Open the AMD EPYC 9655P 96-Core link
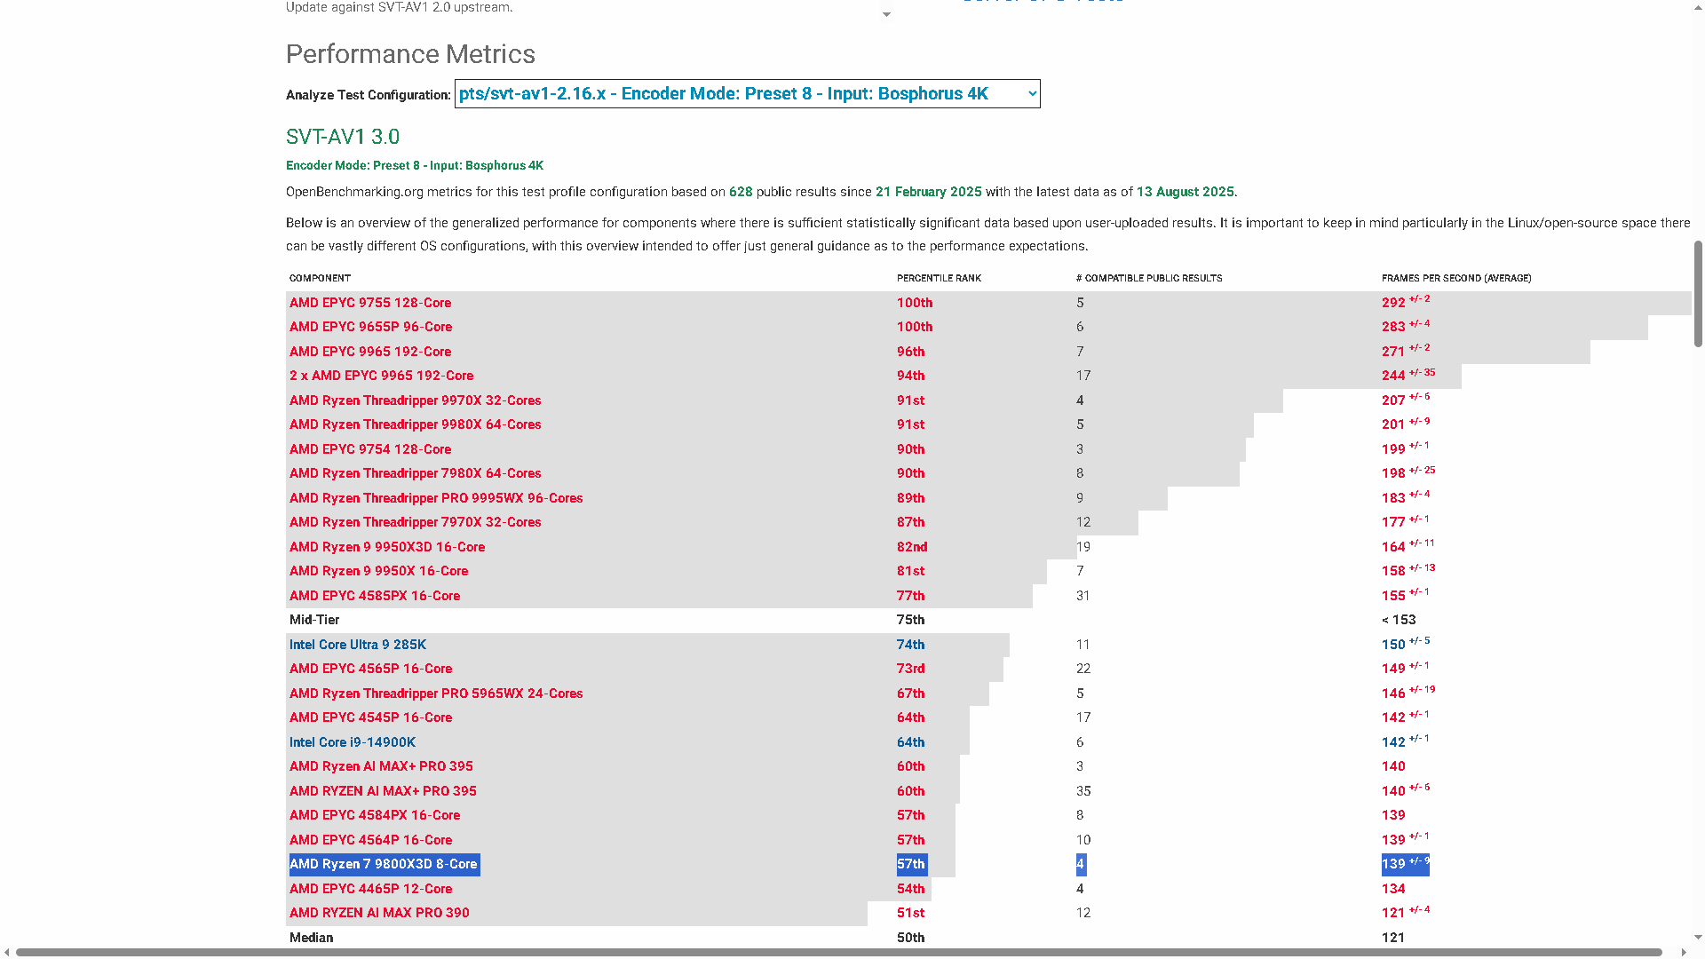The width and height of the screenshot is (1705, 959). tap(370, 327)
